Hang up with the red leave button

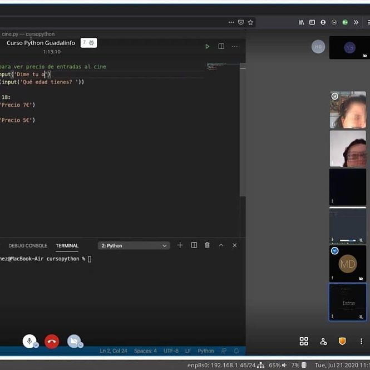pos(52,341)
